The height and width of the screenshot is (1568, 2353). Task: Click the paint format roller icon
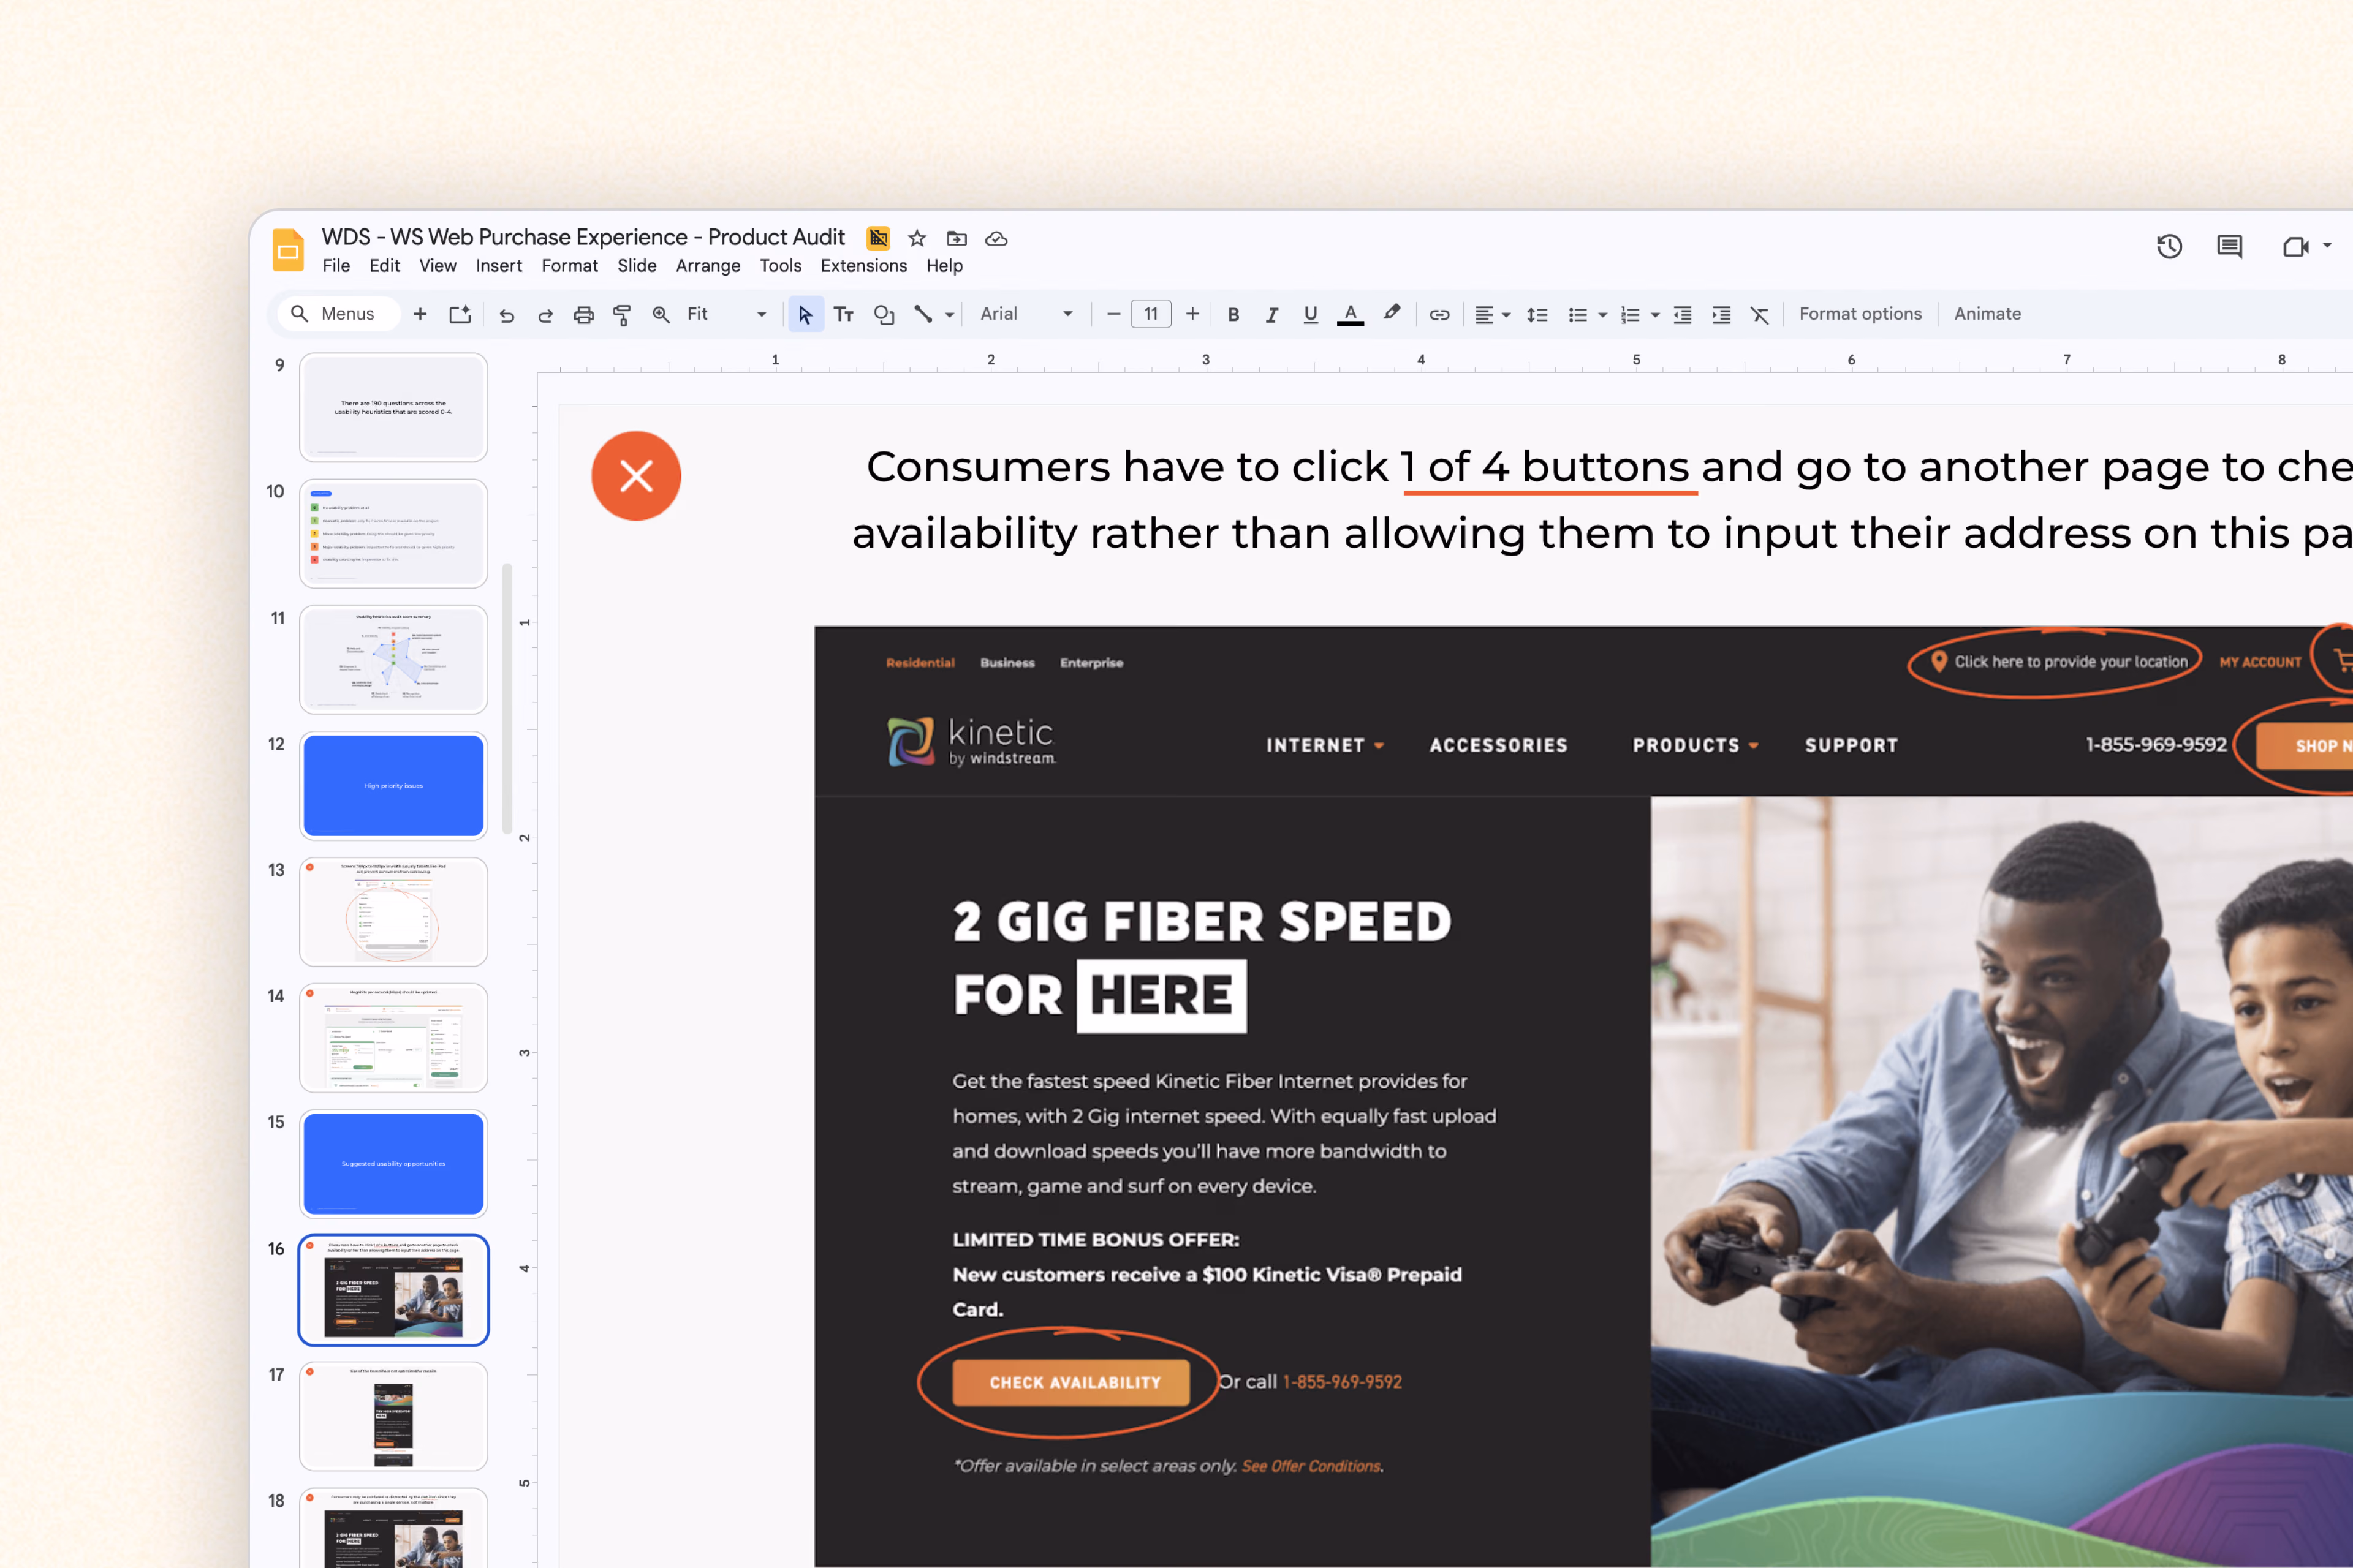point(621,315)
